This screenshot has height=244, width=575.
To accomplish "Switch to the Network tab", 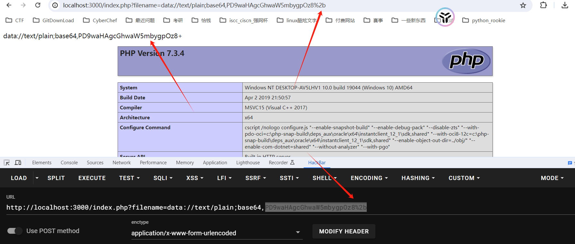I will click(x=121, y=163).
